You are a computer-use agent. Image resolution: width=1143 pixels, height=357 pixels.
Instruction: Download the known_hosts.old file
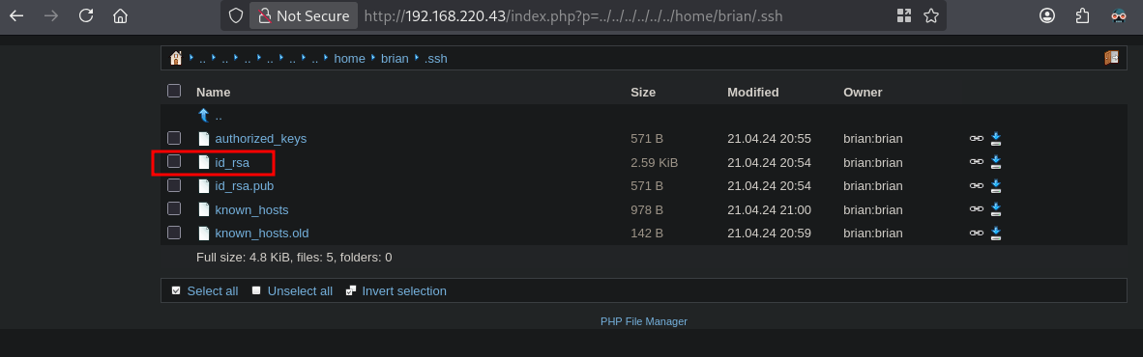[996, 233]
